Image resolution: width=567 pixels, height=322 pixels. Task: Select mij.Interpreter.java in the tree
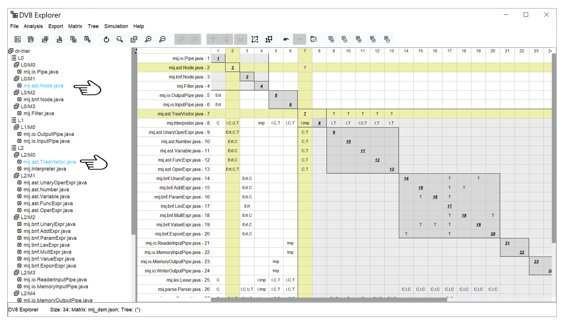coord(45,169)
